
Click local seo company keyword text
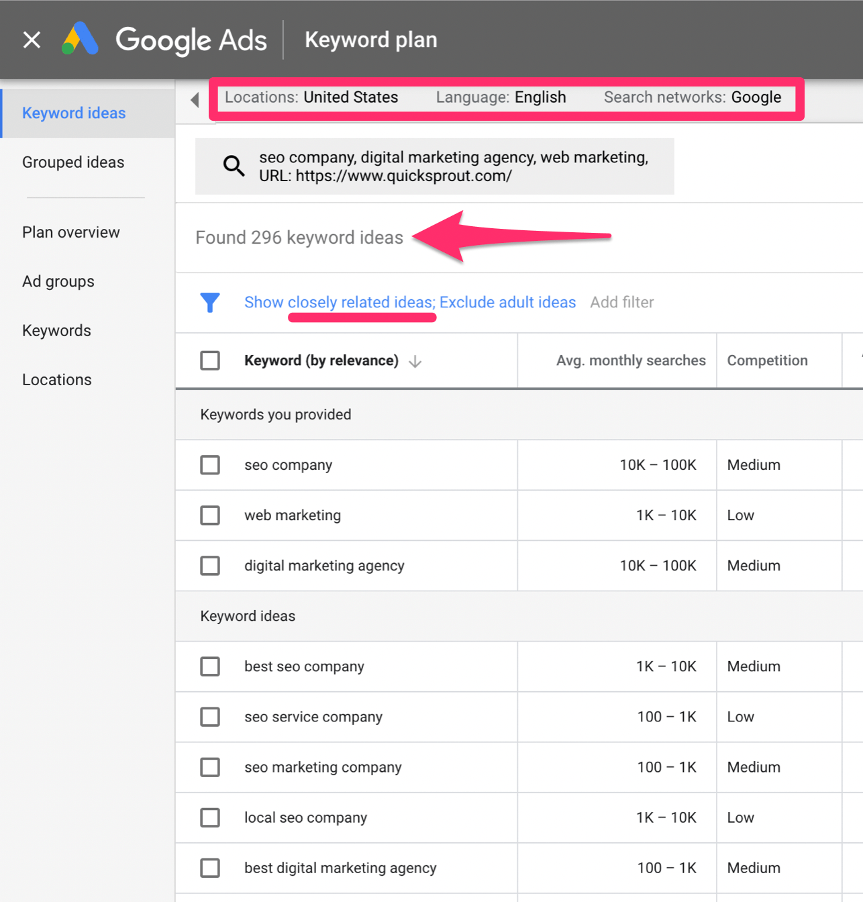[x=305, y=817]
